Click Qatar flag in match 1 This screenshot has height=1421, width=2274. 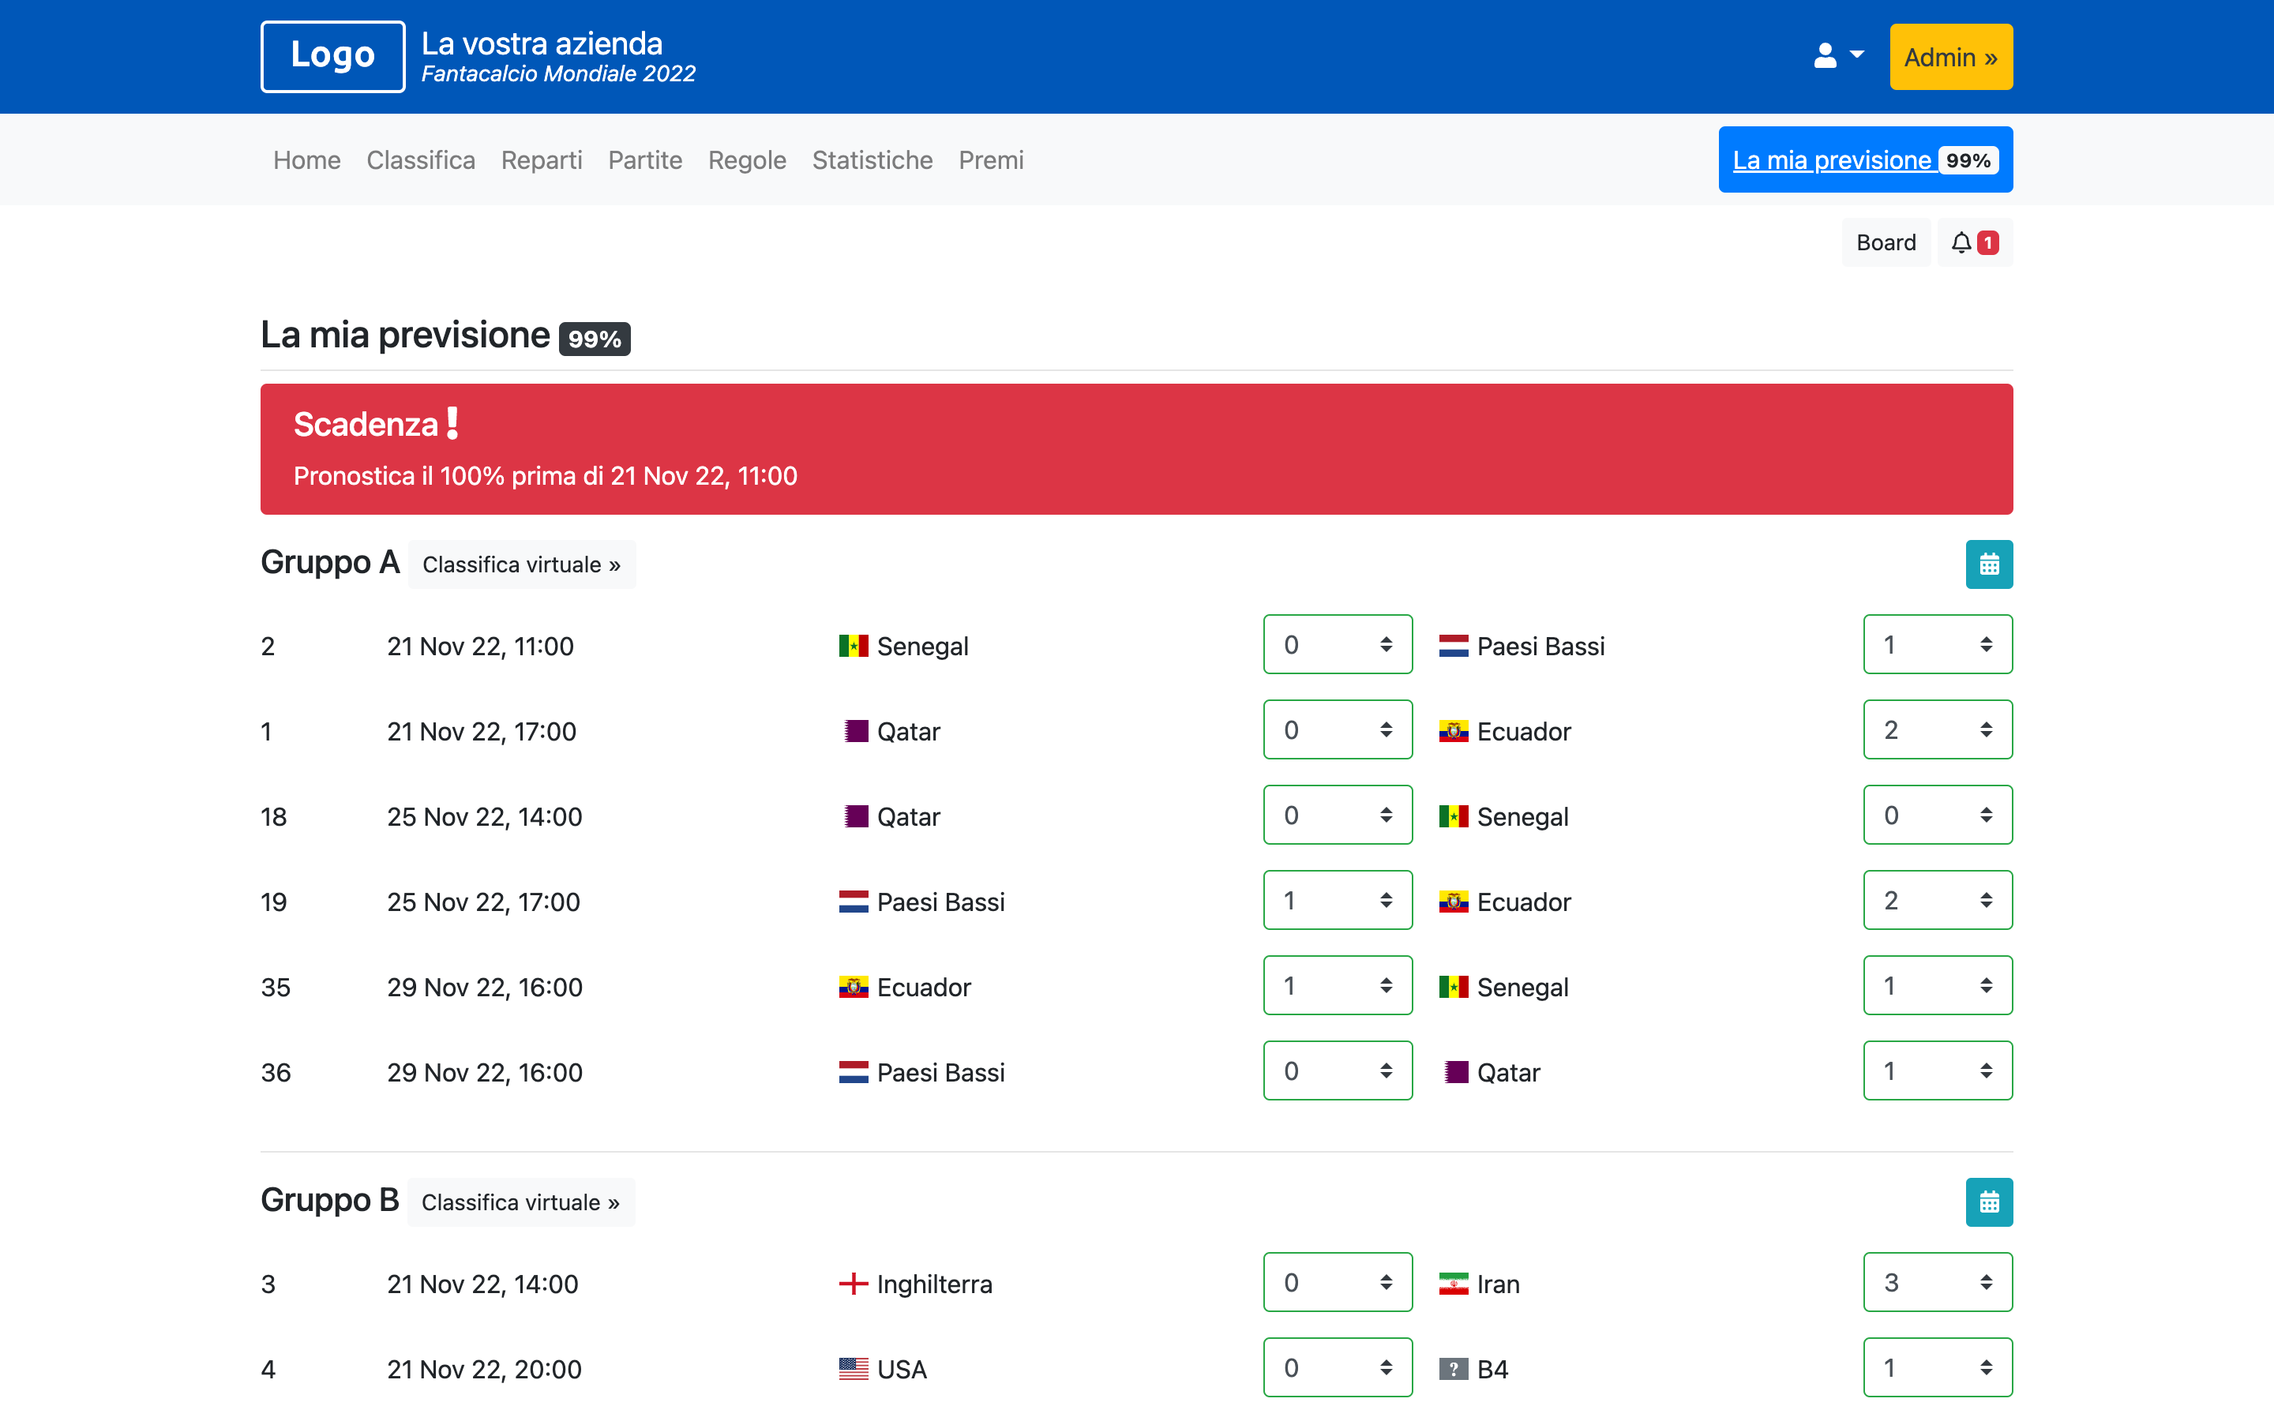[855, 731]
